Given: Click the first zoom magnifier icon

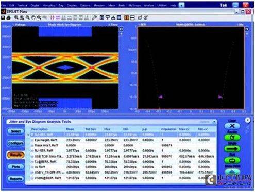Looking at the screenshot, I should coord(16,17).
